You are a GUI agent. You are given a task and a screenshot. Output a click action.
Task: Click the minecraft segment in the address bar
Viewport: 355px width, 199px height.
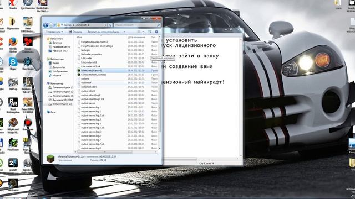pyautogui.click(x=81, y=25)
